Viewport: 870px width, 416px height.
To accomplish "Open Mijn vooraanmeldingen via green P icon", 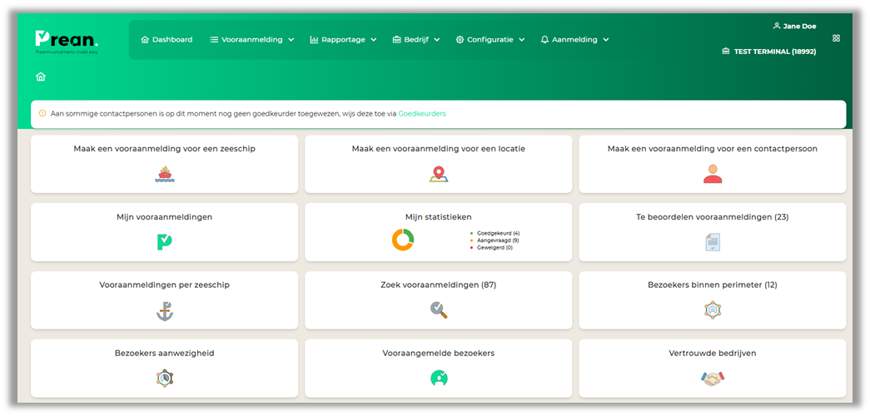I will point(164,241).
